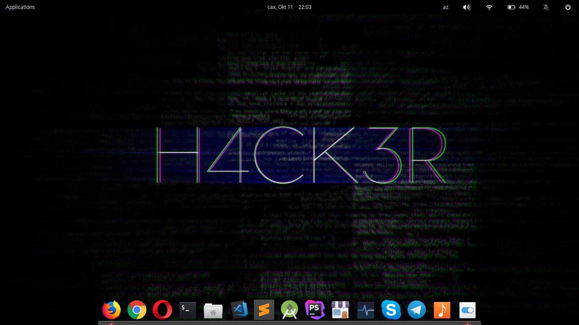The image size is (579, 325).
Task: Open the Terminal from the dock
Action: pos(188,310)
